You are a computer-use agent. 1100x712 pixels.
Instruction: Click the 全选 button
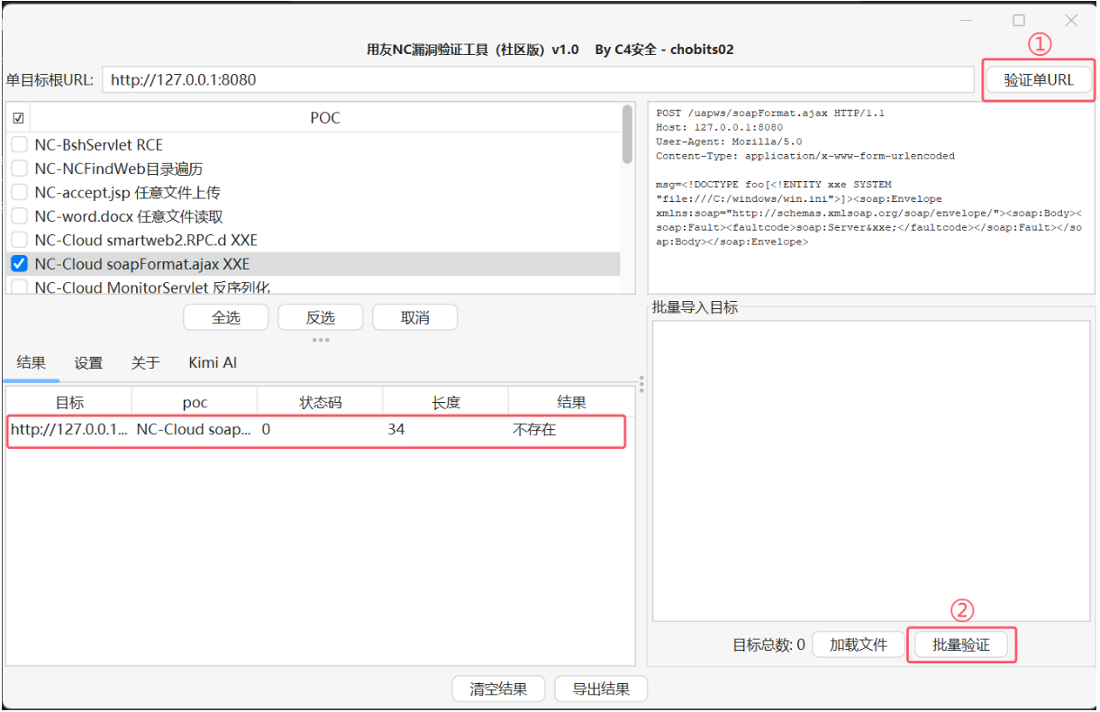pyautogui.click(x=226, y=317)
